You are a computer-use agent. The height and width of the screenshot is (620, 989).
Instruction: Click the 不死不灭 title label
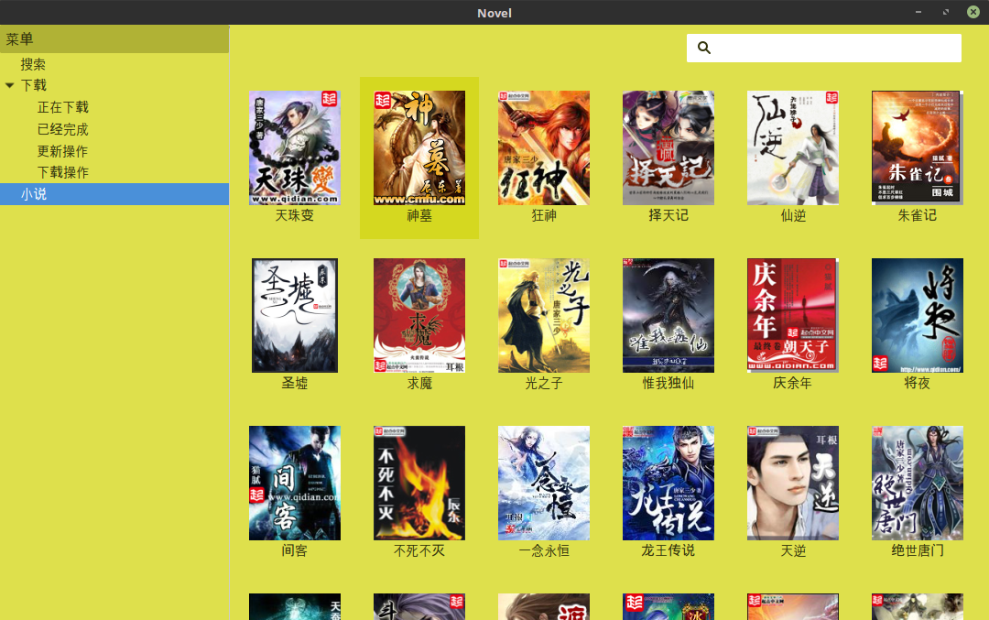pyautogui.click(x=419, y=550)
